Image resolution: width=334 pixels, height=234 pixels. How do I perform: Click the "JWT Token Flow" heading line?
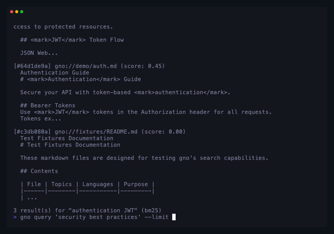click(72, 40)
